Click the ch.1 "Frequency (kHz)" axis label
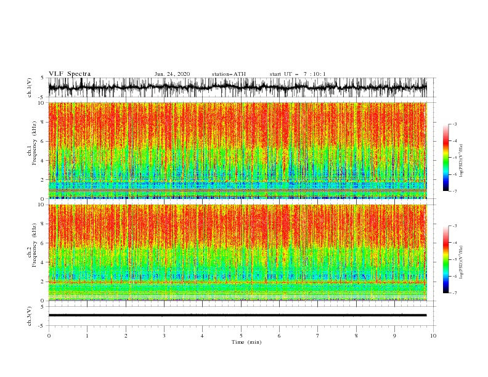 click(x=34, y=143)
